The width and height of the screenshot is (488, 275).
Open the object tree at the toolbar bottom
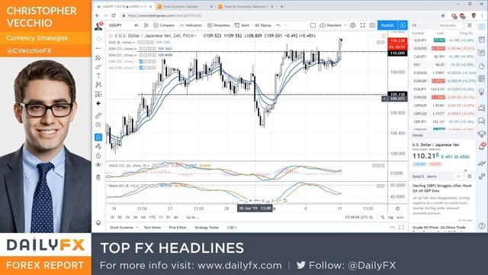point(98,222)
